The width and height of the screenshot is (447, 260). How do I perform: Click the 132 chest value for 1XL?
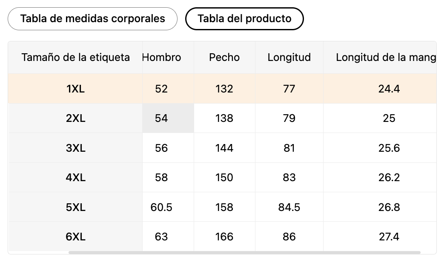point(224,89)
